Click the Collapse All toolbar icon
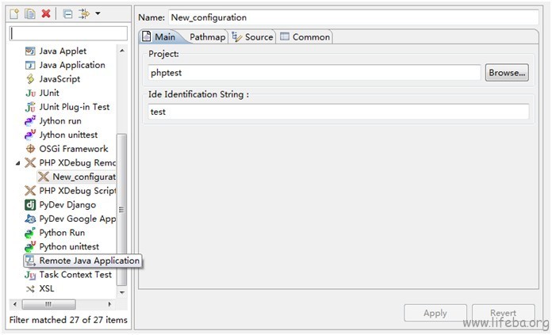The width and height of the screenshot is (552, 335). click(67, 13)
